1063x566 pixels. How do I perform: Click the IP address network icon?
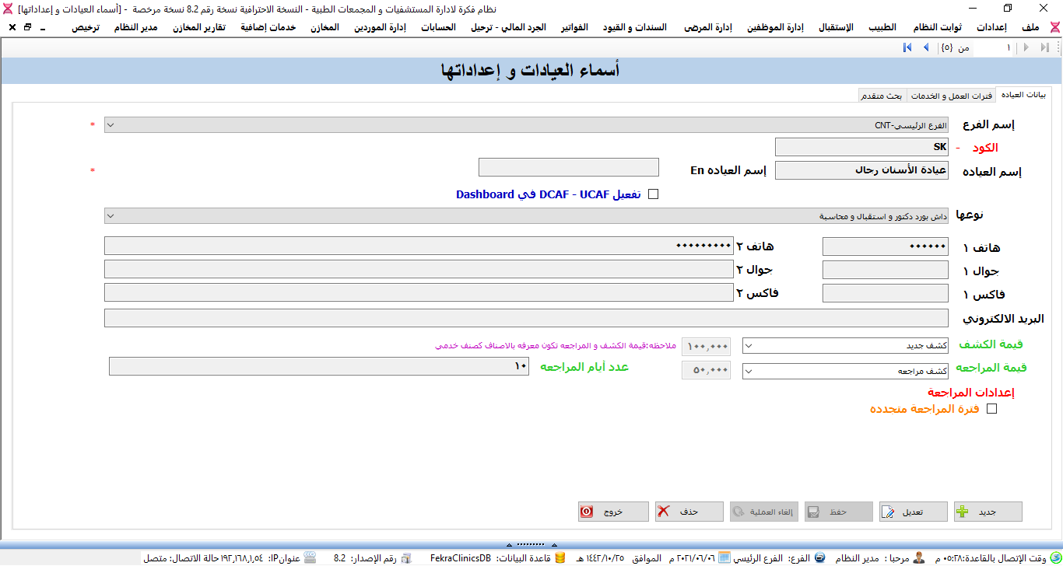pos(310,558)
